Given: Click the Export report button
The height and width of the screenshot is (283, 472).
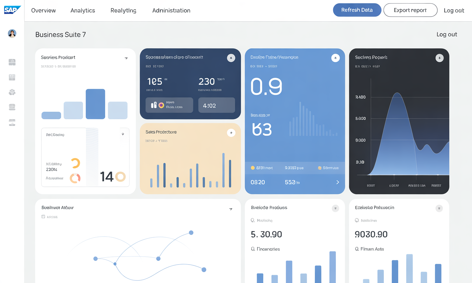Looking at the screenshot, I should point(410,10).
